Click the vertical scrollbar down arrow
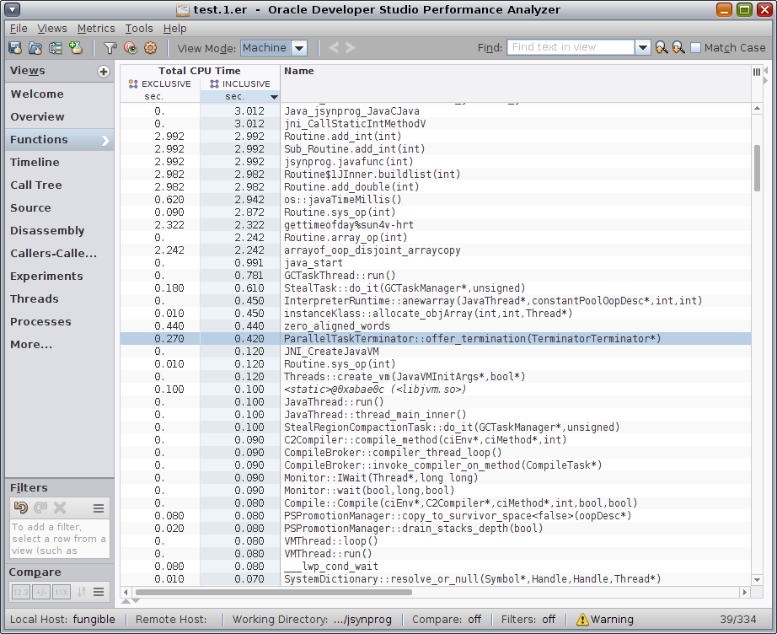This screenshot has width=777, height=634. click(x=757, y=579)
